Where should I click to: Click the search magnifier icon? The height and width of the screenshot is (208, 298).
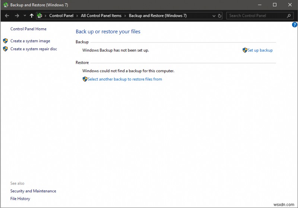289,16
